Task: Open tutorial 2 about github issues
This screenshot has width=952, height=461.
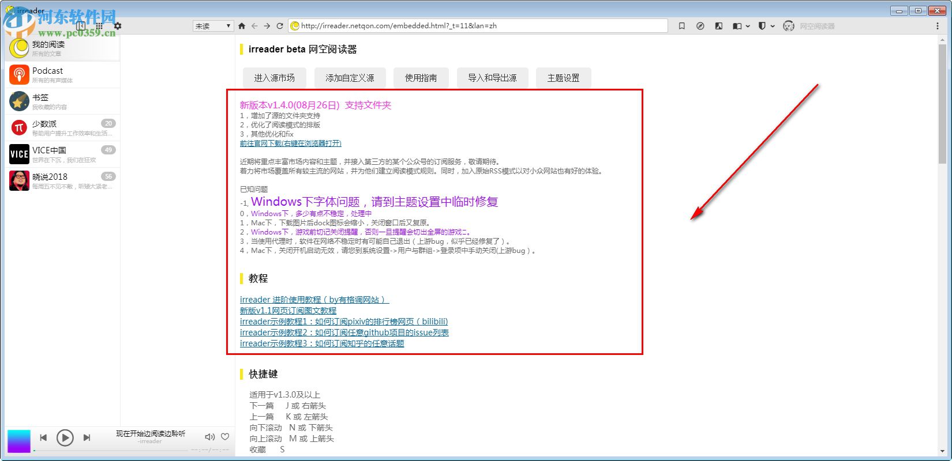Action: click(x=344, y=332)
